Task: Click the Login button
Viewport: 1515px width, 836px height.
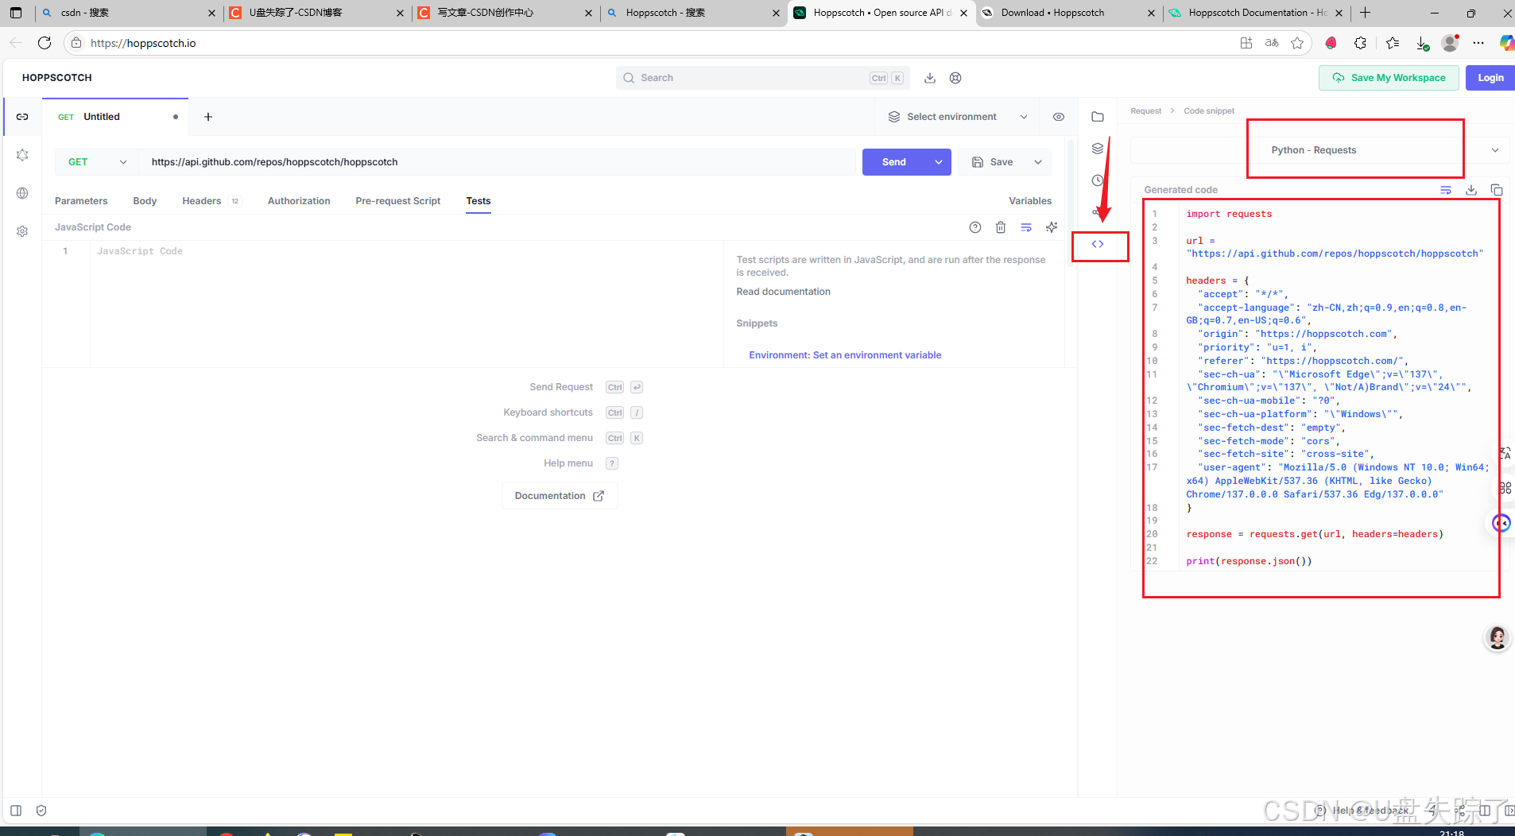Action: tap(1490, 78)
